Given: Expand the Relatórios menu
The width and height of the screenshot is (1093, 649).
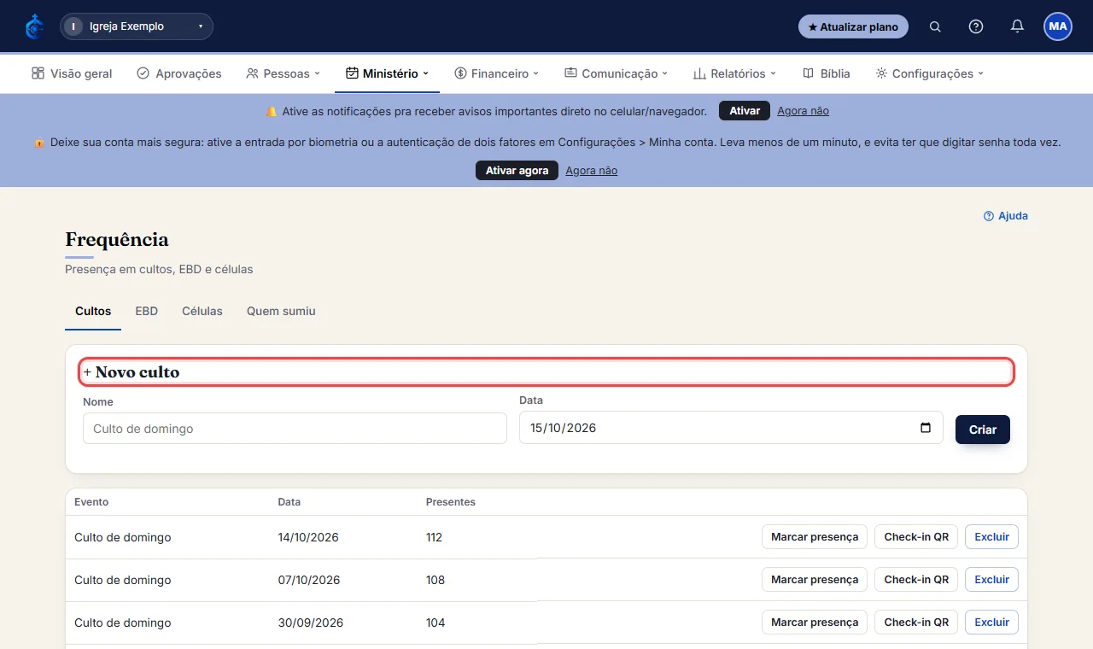Looking at the screenshot, I should click(x=734, y=73).
